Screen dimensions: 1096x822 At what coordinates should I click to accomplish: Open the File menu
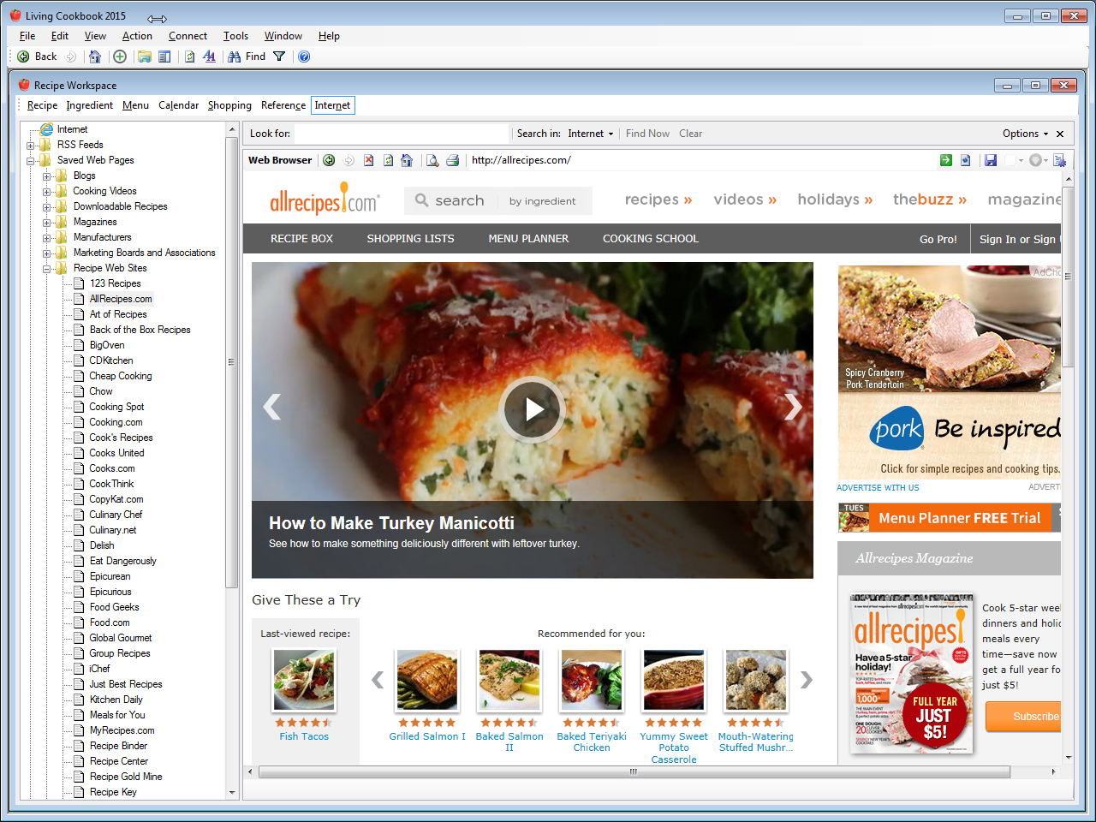pyautogui.click(x=27, y=36)
